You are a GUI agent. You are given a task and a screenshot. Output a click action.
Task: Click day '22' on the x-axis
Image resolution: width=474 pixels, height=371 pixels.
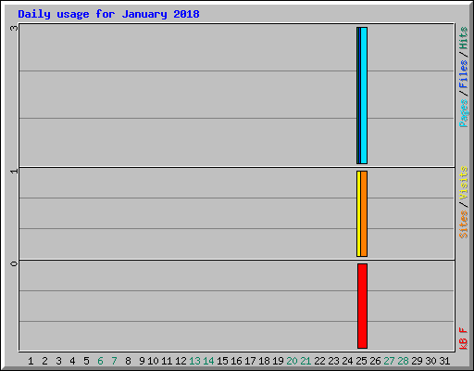(x=319, y=361)
